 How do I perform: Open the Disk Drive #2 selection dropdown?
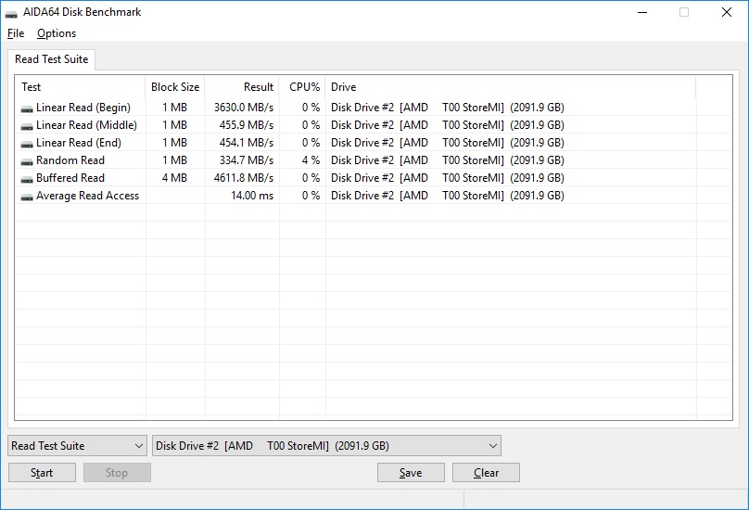point(326,446)
